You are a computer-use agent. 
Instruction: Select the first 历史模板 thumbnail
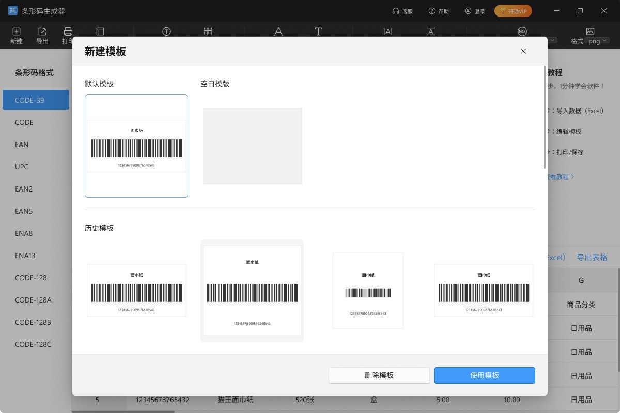click(x=136, y=291)
